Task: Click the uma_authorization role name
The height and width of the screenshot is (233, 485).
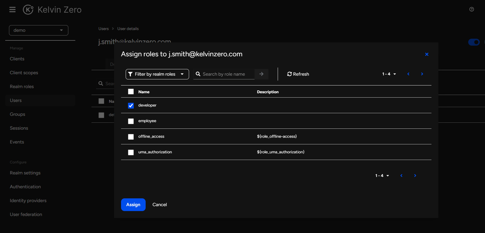Action: 155,152
